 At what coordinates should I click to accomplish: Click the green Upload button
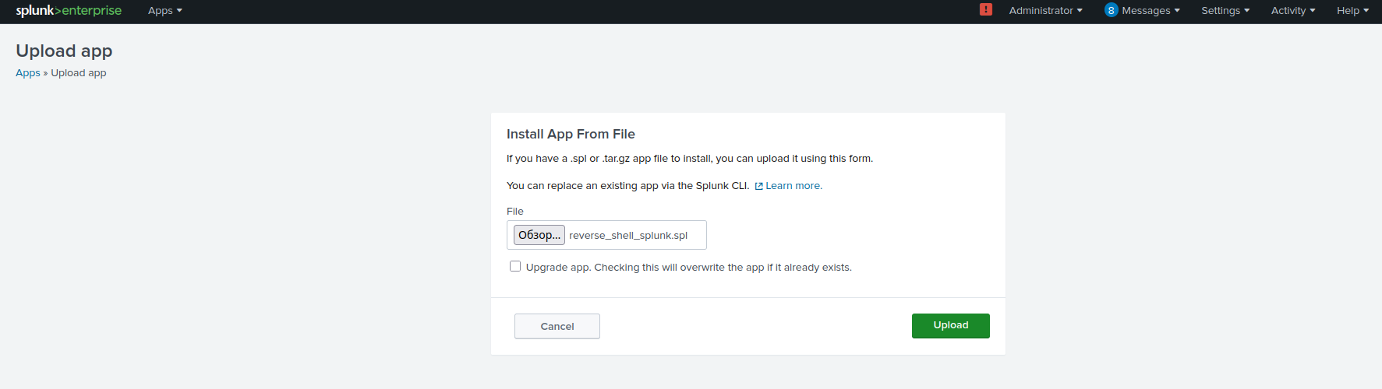point(951,326)
